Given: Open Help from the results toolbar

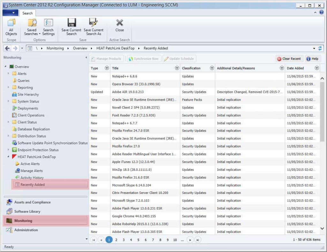Looking at the screenshot, I should tap(313, 59).
